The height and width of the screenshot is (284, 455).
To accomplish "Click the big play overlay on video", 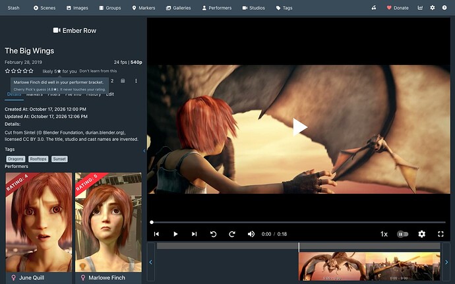I will point(300,127).
